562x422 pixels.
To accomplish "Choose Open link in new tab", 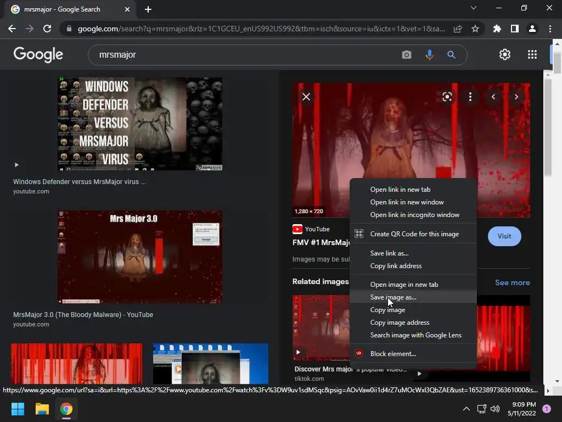I will pos(413,190).
